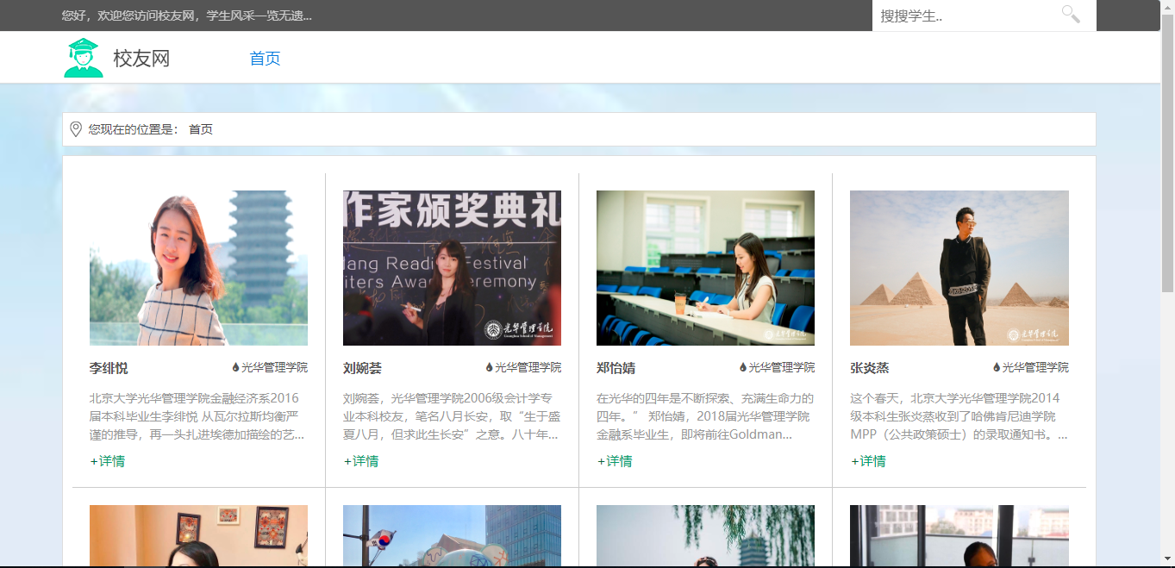The height and width of the screenshot is (568, 1175).
Task: Click 光华管理学院 tag on 郑怡婧's card
Action: (x=781, y=367)
